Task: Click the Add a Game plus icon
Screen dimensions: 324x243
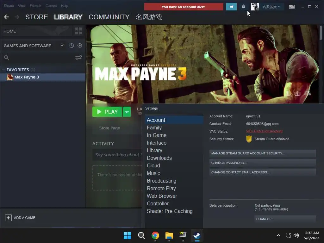Action: tap(8, 218)
